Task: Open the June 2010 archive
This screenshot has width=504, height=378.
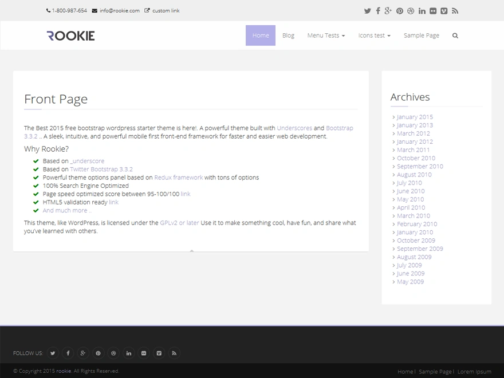Action: (411, 191)
